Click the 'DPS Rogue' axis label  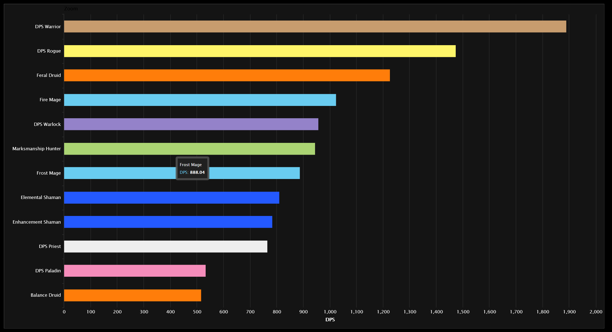click(x=49, y=51)
